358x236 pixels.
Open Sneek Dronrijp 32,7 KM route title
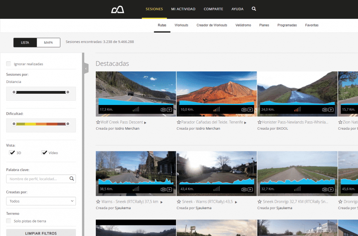(295, 201)
